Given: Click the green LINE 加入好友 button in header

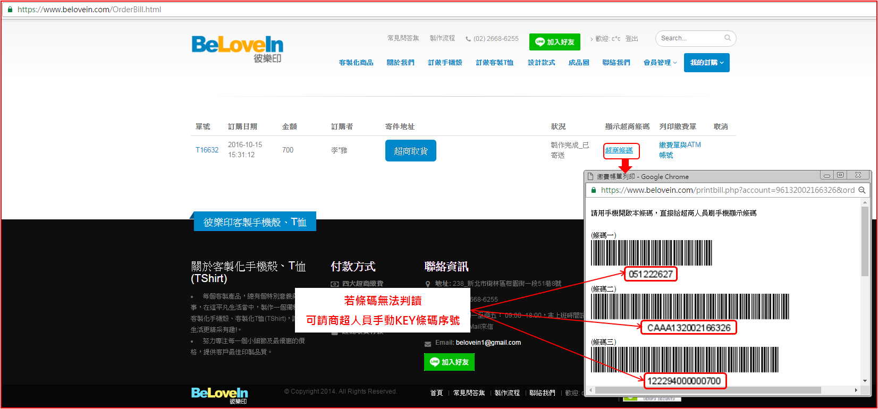Looking at the screenshot, I should tap(554, 42).
